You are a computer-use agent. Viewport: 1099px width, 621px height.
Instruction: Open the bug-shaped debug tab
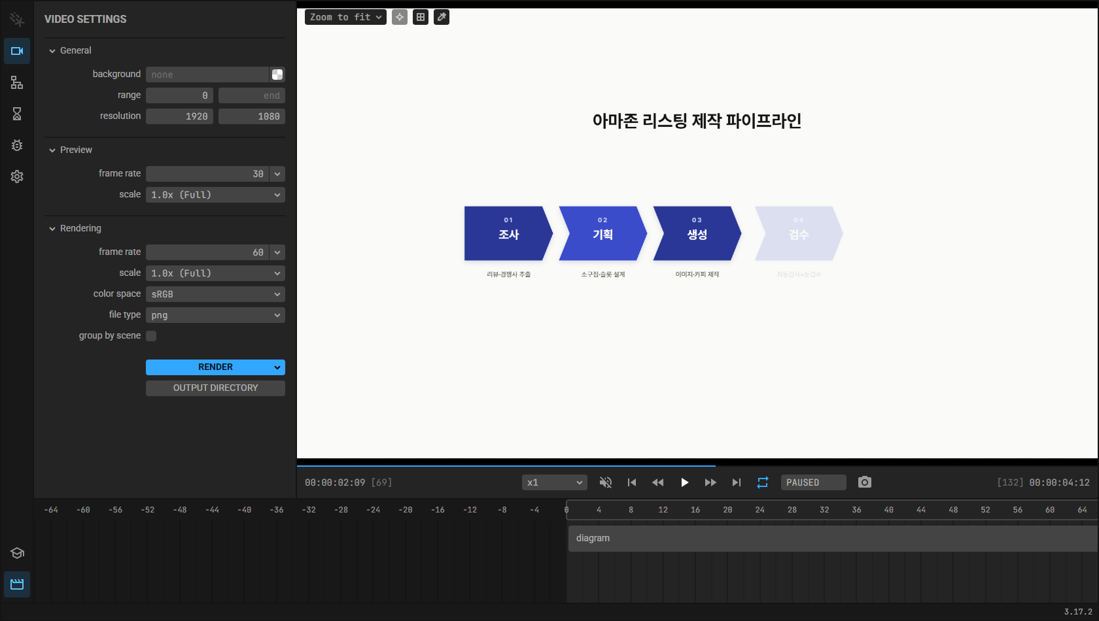coord(17,145)
